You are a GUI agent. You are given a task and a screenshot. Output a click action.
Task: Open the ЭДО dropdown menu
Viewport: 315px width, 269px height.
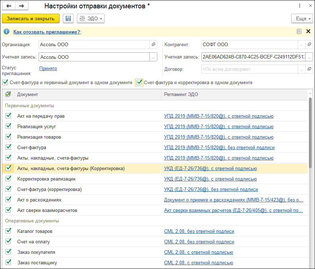[x=91, y=18]
